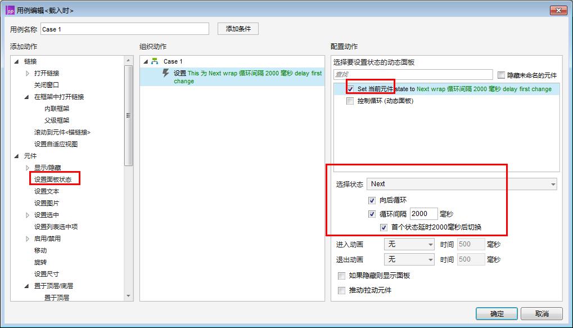The height and width of the screenshot is (328, 573).
Task: Toggle 隐藏未命名的元件 checkbox
Action: [501, 75]
